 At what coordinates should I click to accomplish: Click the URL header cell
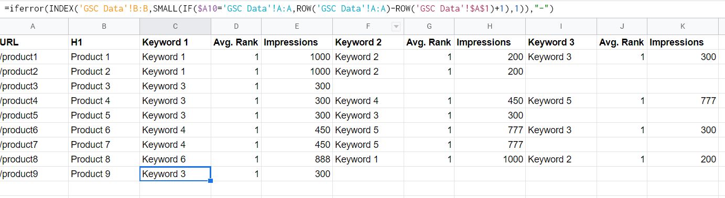34,42
